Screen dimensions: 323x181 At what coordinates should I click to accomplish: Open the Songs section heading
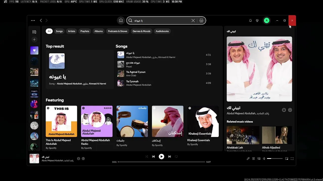tap(121, 46)
